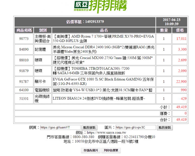Click the EVGA GeForce GTX 1080 Ti name
Image resolution: width=195 pixels, height=156 pixels.
pyautogui.click(x=103, y=82)
